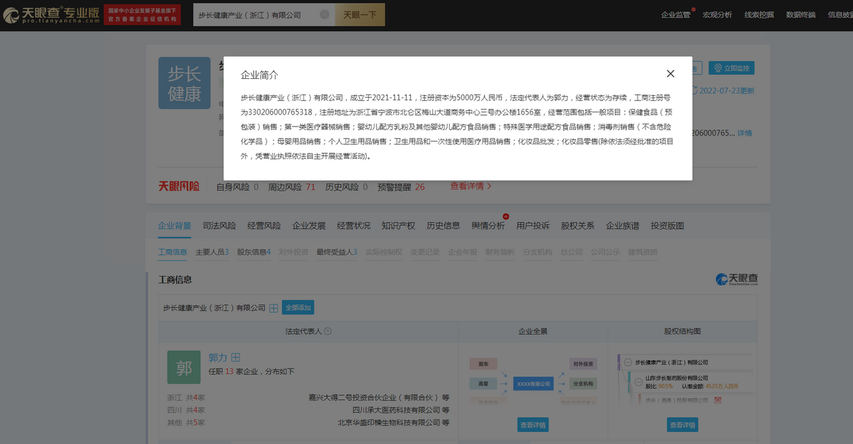
Task: Open 嘉兴大得二号投资合伙企业 link
Action: pyautogui.click(x=375, y=398)
